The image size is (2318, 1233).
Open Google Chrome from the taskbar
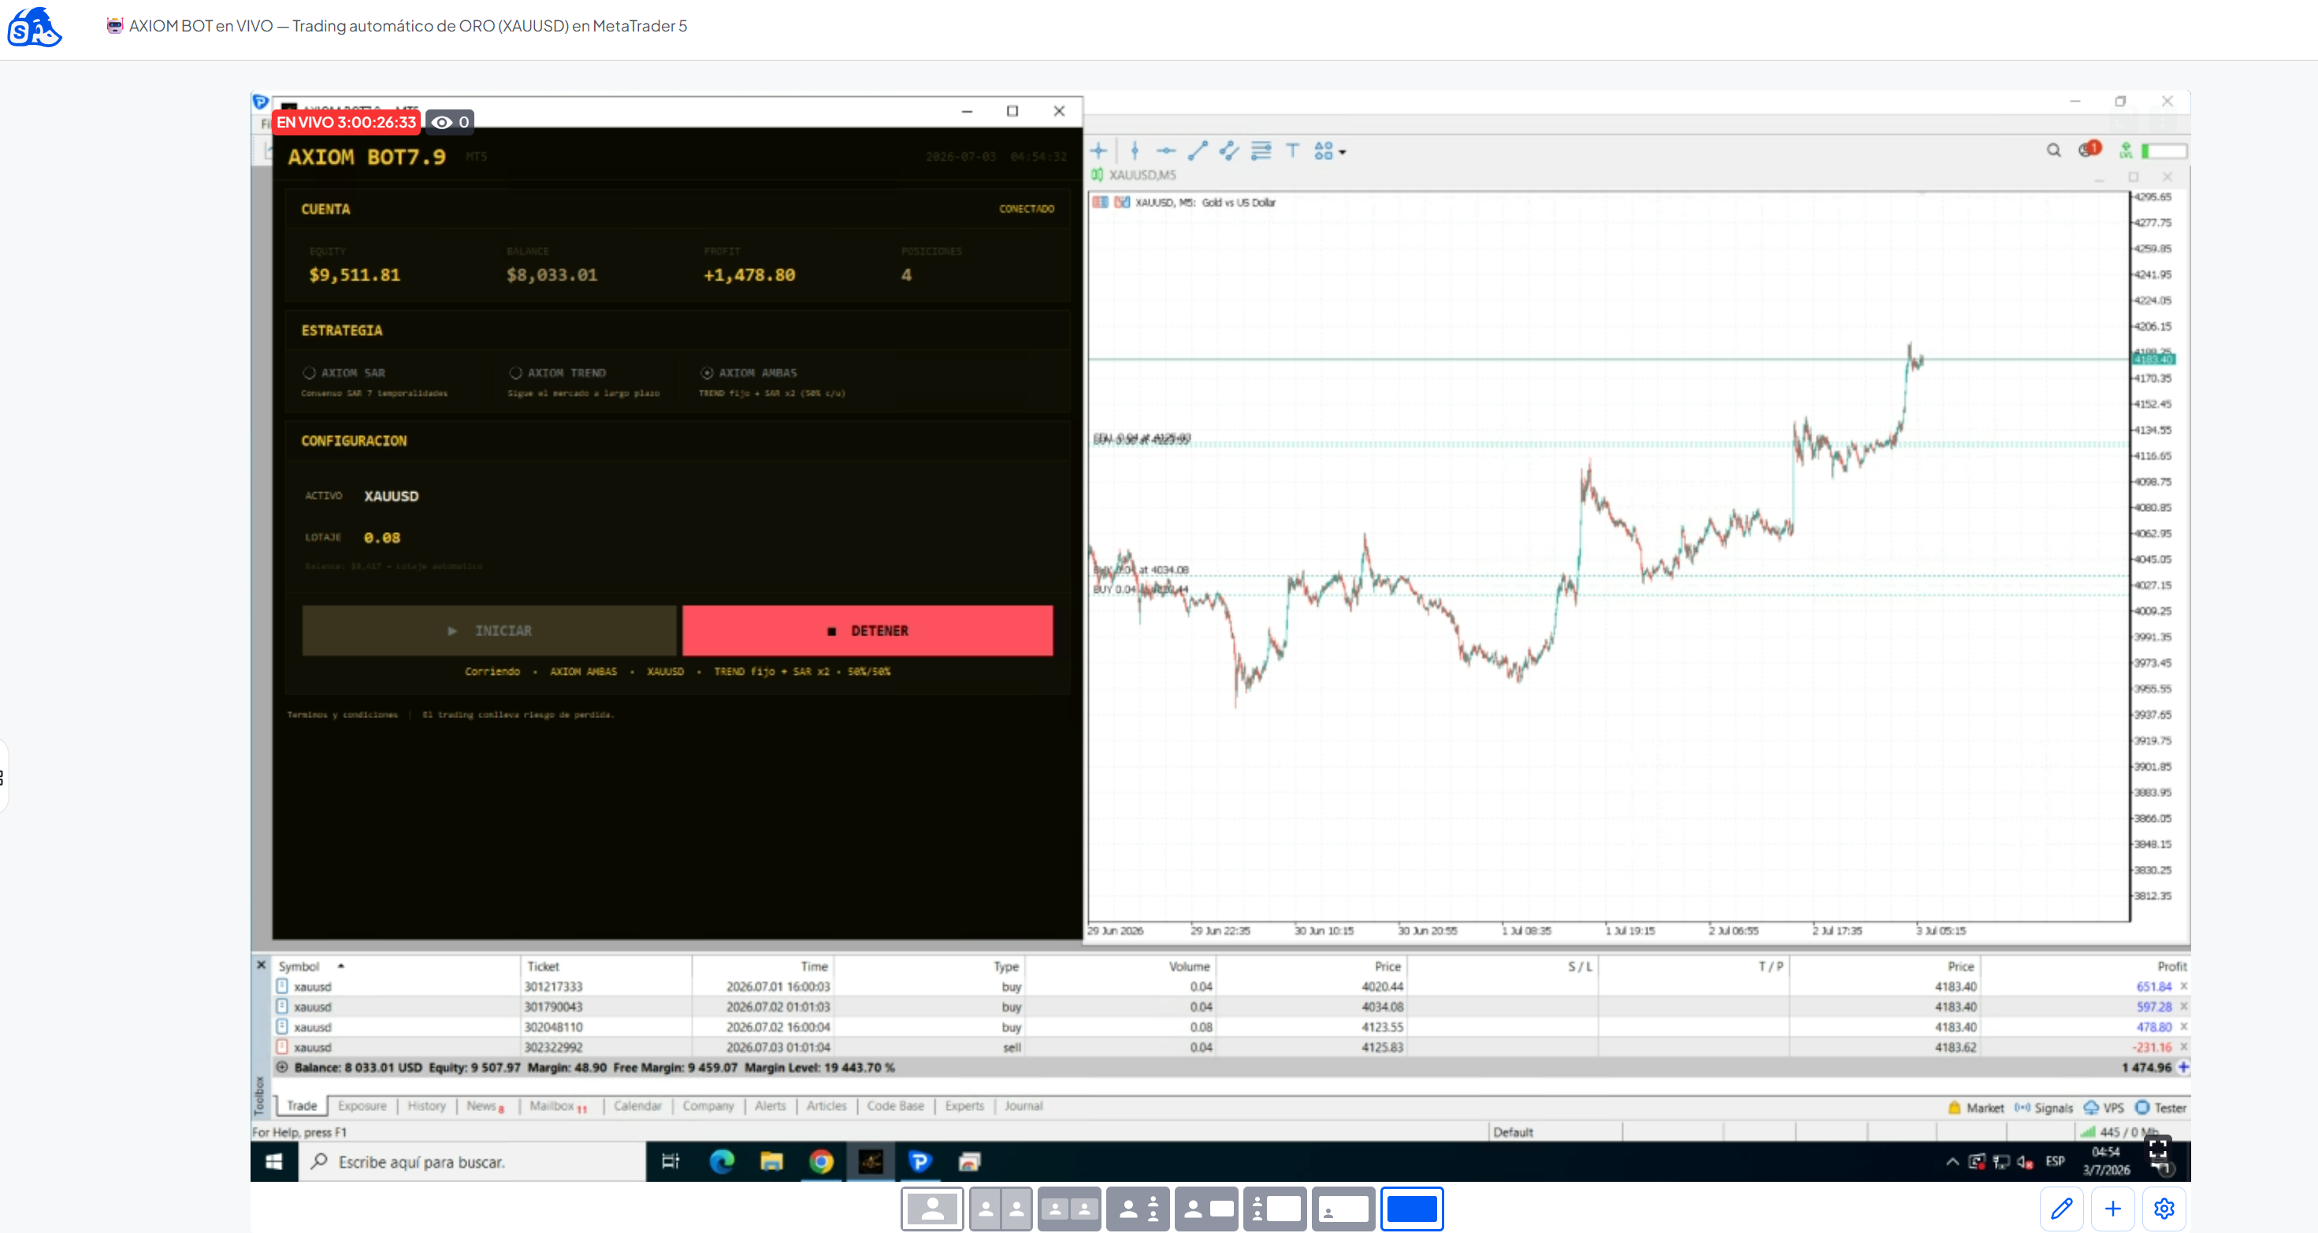[x=821, y=1162]
